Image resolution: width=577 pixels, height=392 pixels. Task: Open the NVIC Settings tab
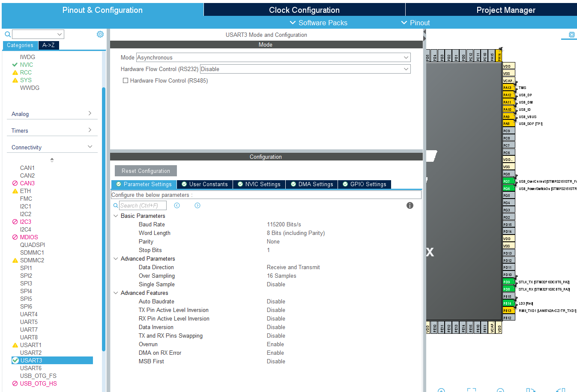pos(259,184)
